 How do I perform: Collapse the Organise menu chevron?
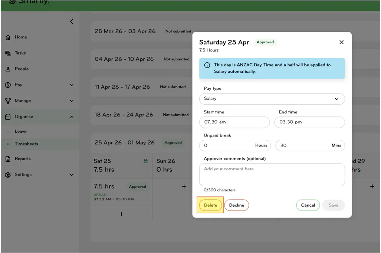pos(72,117)
